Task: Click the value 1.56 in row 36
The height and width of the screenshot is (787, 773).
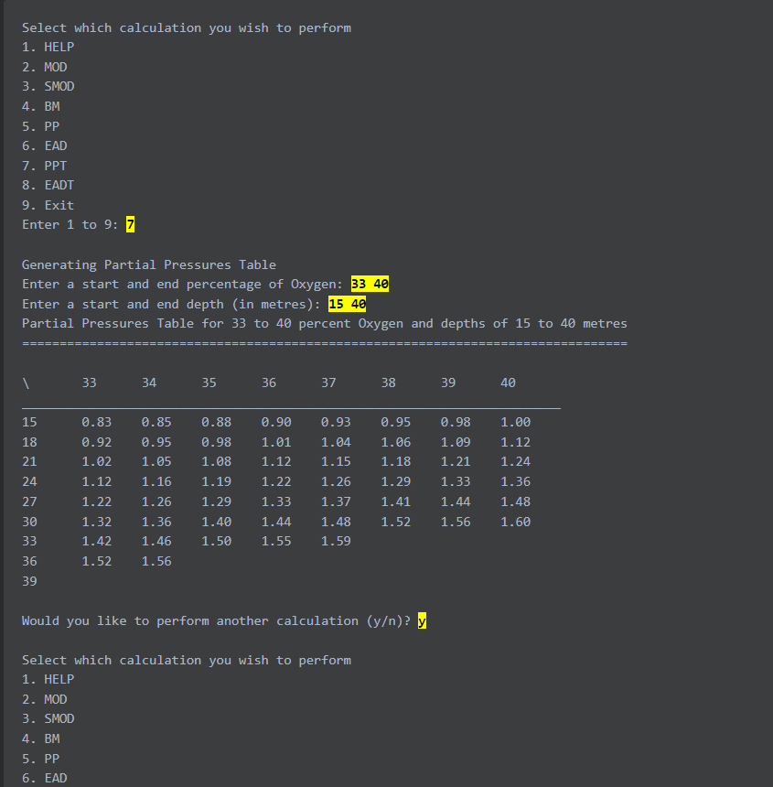Action: (156, 561)
